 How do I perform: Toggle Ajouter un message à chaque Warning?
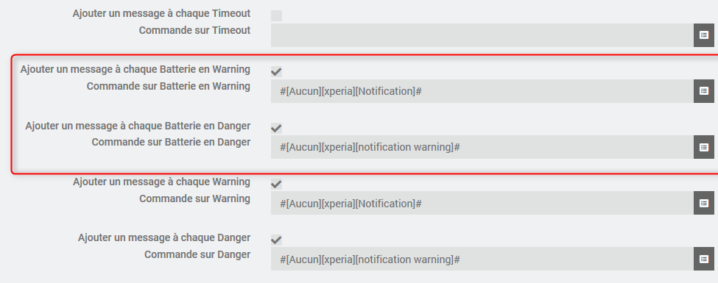tap(276, 185)
